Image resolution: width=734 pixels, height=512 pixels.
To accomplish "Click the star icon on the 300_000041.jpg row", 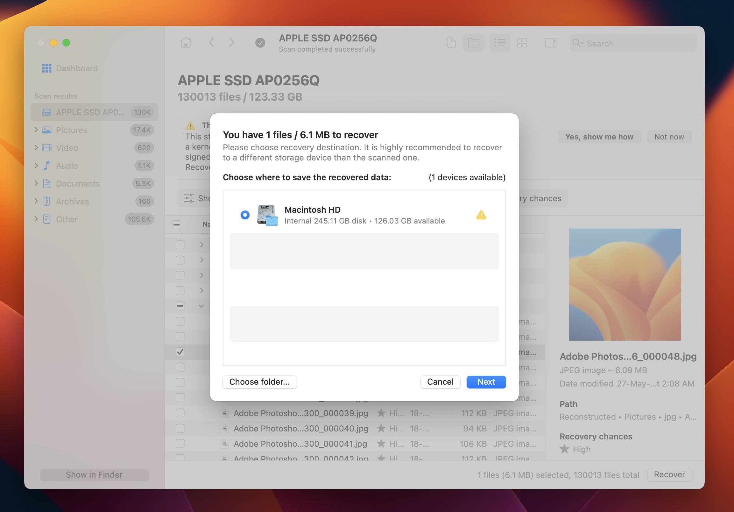I will 381,444.
